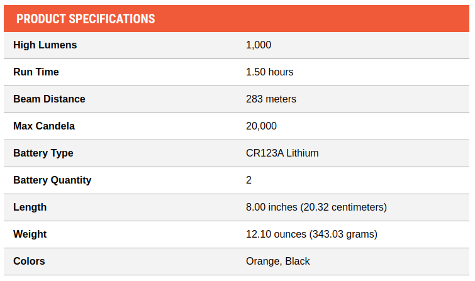Click the CR123A Lithium value

click(x=282, y=153)
